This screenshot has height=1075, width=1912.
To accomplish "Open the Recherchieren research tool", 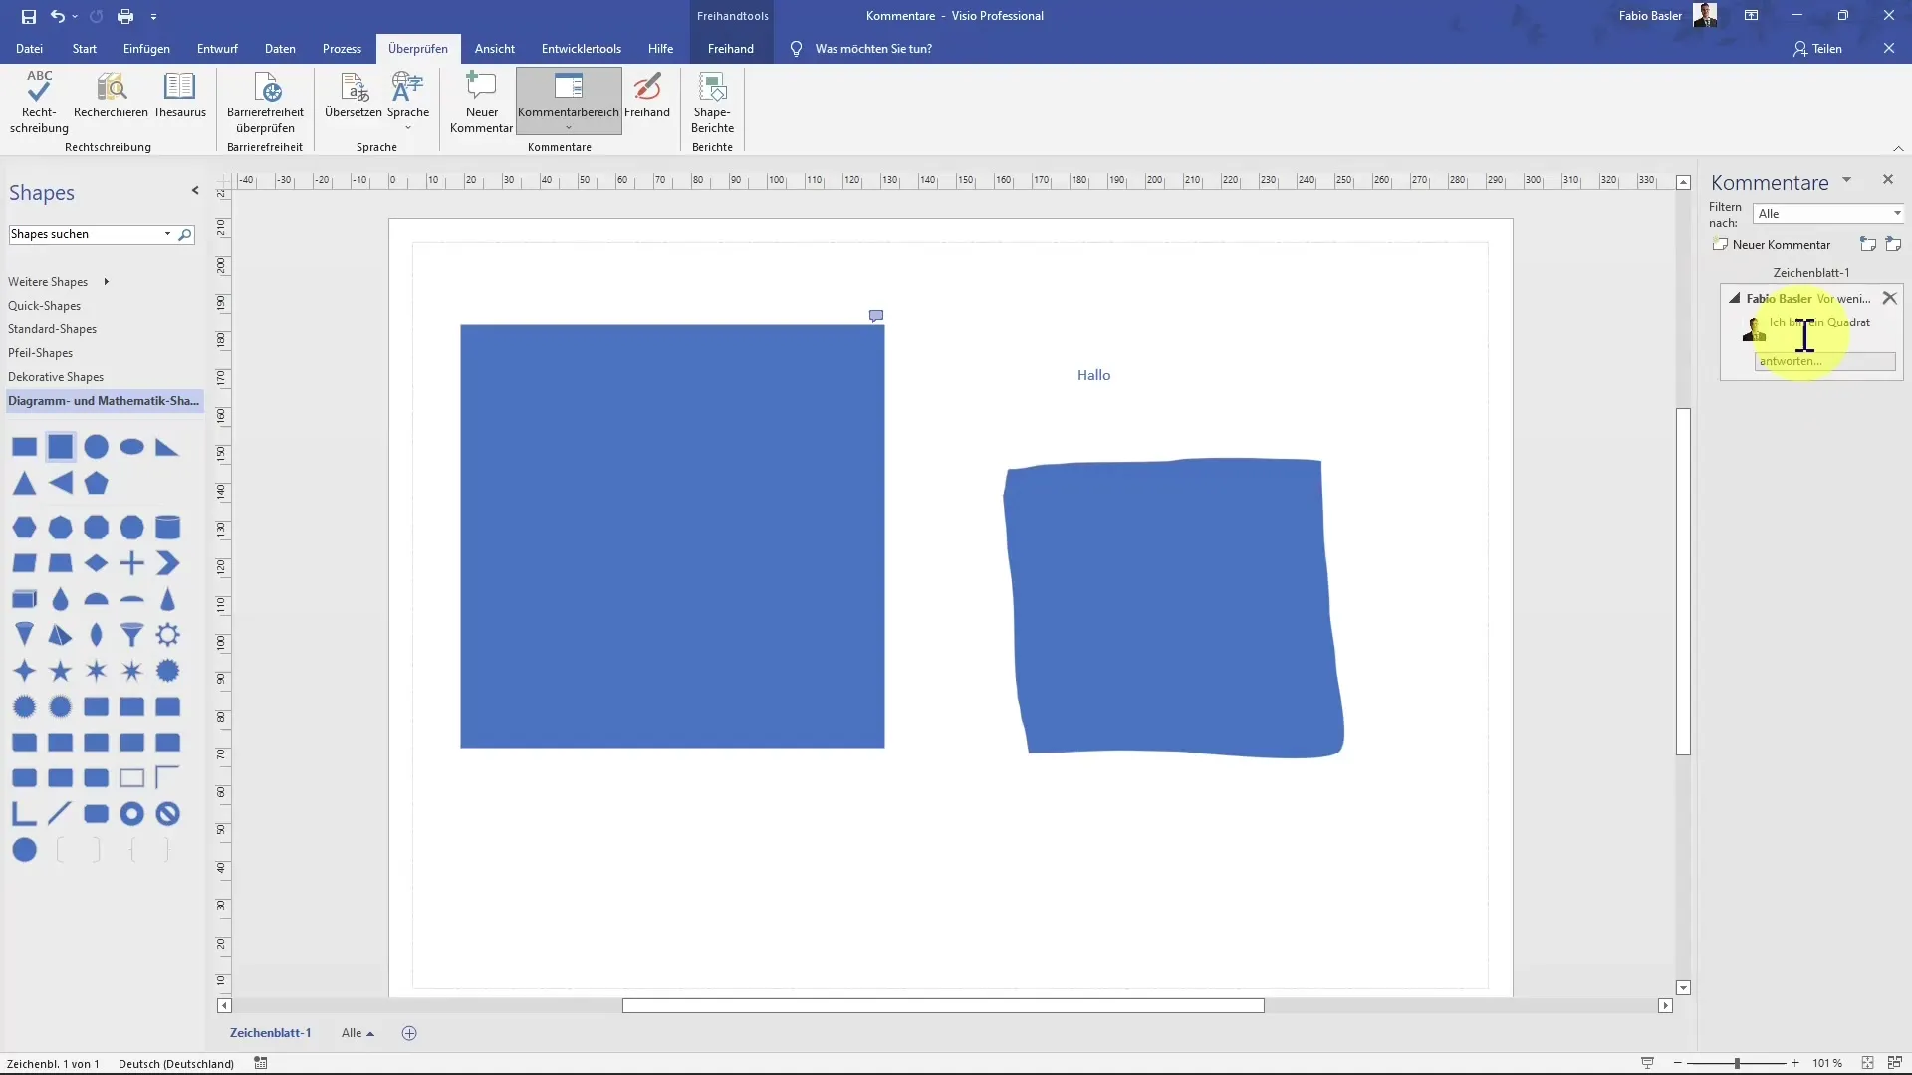I will click(x=111, y=97).
